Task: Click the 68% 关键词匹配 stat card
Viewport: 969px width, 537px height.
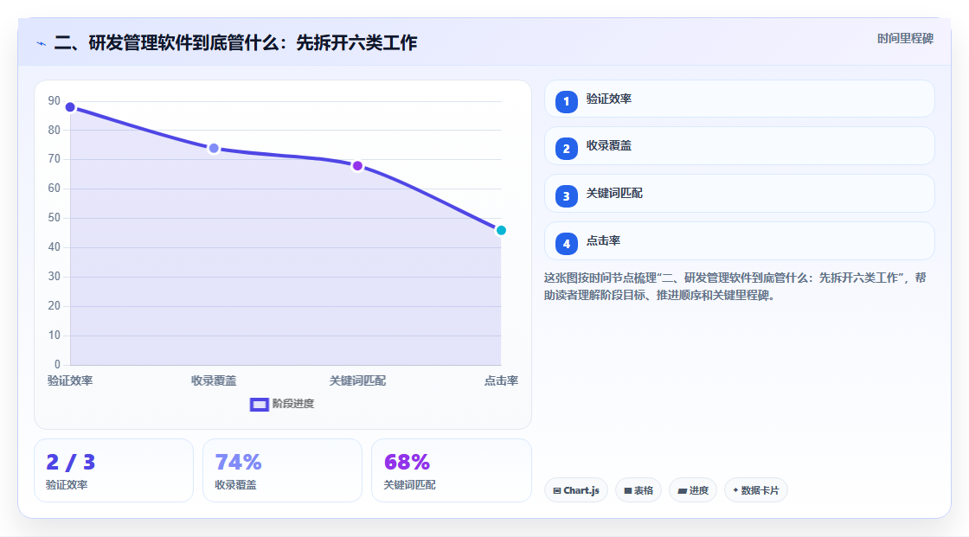Action: pos(451,470)
